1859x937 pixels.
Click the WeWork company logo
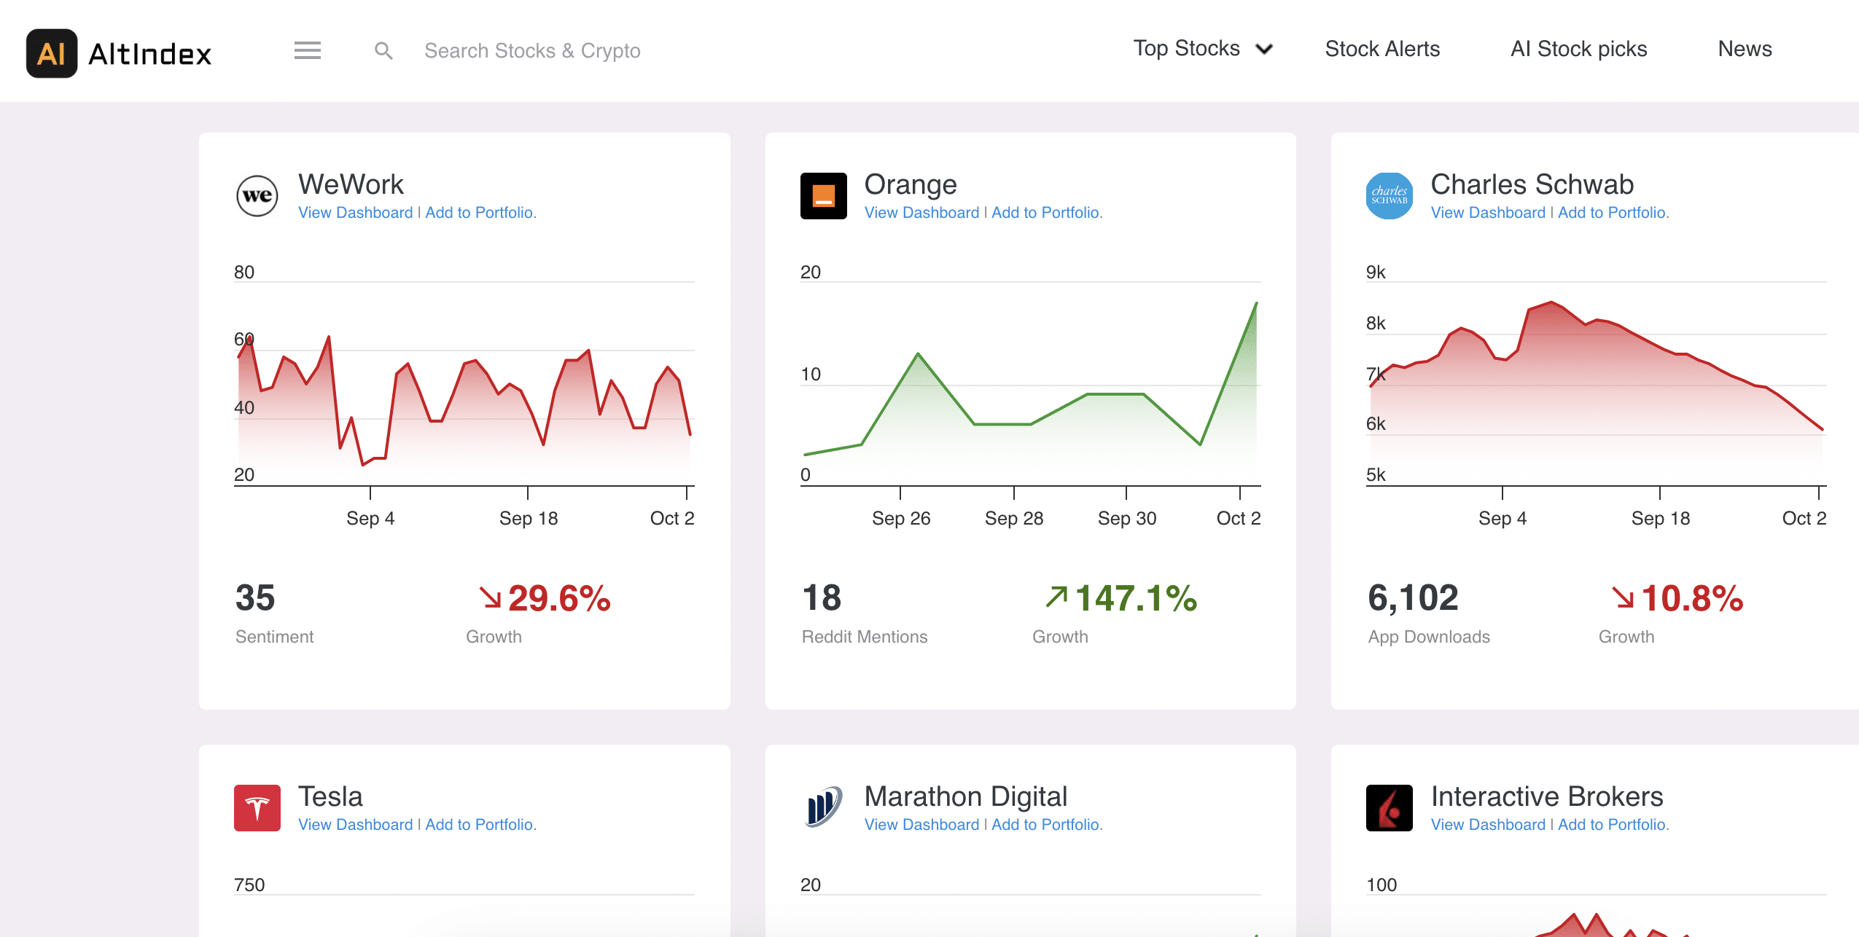click(257, 196)
